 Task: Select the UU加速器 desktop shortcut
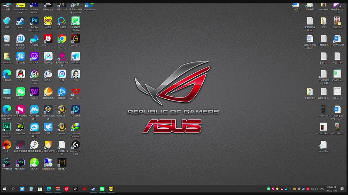(75, 111)
